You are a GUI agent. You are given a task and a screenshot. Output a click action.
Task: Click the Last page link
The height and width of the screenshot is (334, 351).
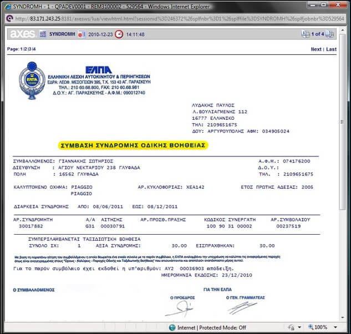(x=331, y=49)
